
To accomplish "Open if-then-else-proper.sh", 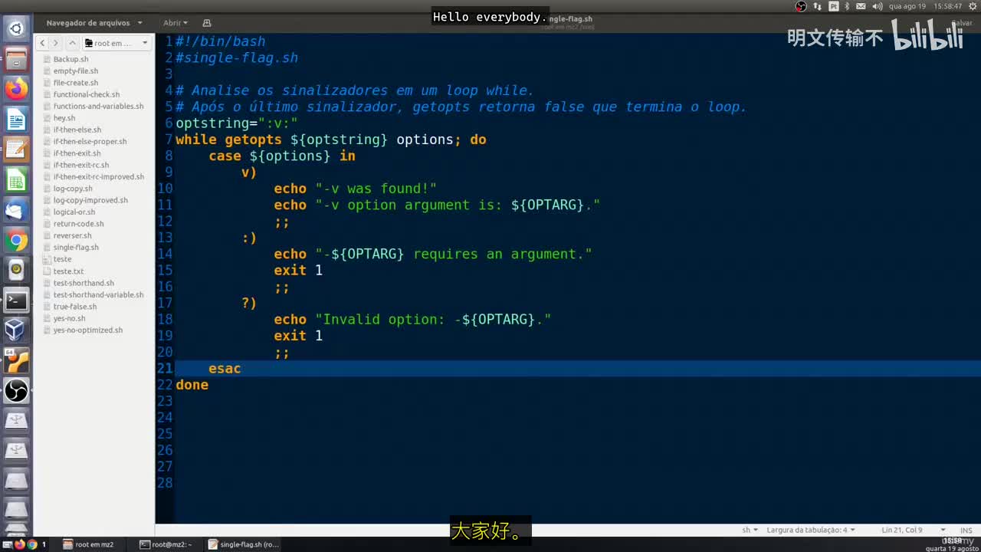I will tap(90, 141).
